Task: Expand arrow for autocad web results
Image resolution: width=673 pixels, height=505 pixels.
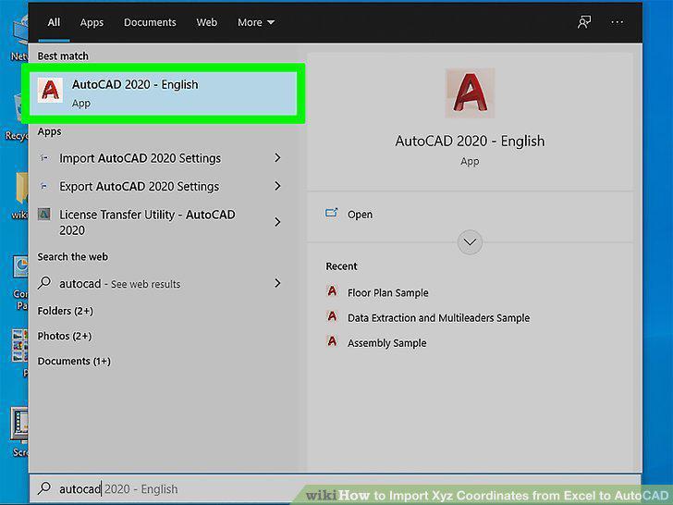Action: click(x=277, y=283)
